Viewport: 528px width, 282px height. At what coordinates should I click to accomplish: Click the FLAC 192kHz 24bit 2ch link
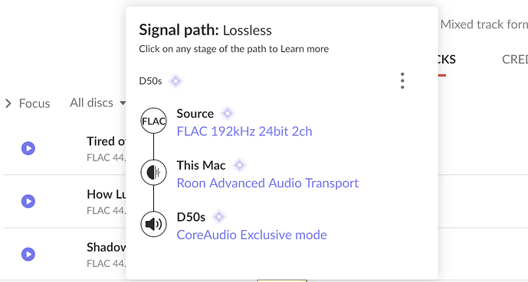click(x=244, y=131)
